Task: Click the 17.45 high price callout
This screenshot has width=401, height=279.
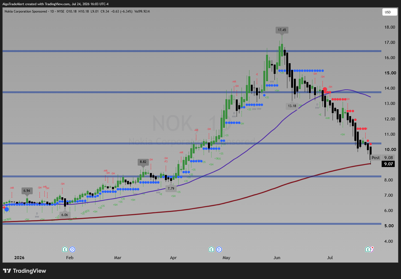Action: (x=282, y=30)
